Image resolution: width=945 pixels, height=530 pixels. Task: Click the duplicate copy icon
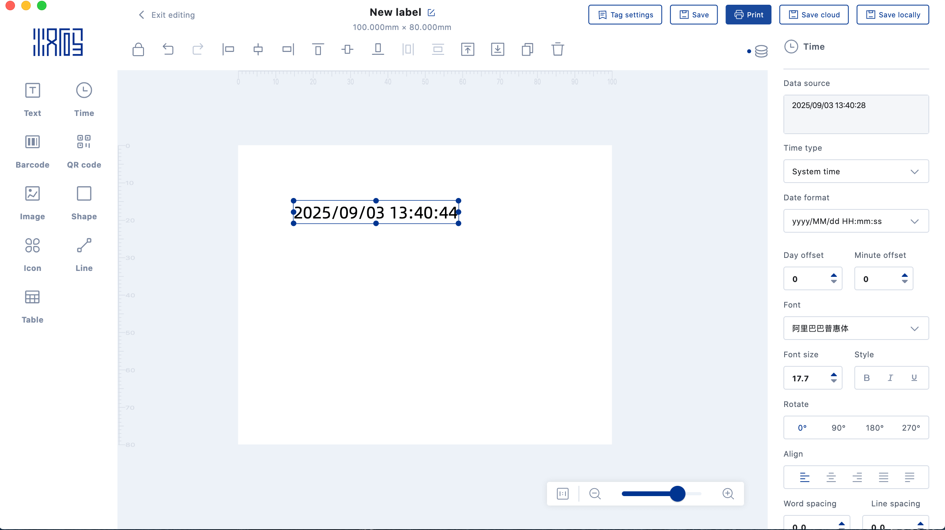tap(527, 49)
